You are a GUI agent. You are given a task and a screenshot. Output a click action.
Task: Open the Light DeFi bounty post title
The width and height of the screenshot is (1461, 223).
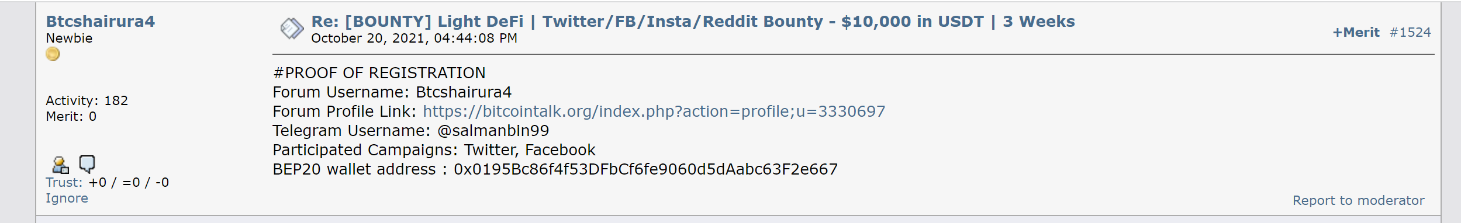[x=693, y=22]
